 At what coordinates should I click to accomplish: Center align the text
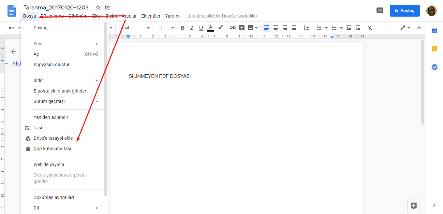coord(276,28)
